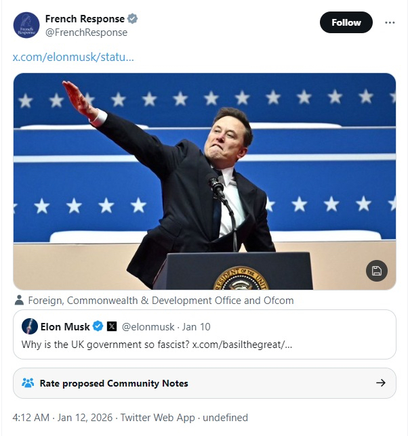Image resolution: width=408 pixels, height=436 pixels.
Task: Click the blue verified checkmark next to Elon Musk
Action: tap(98, 326)
